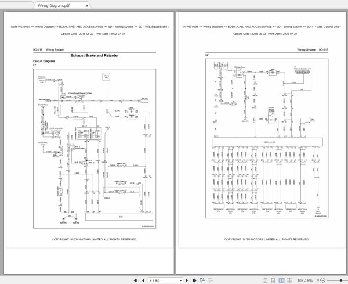Click the zoom slider handle
Viewport: 348px width, 284px height.
point(340,281)
